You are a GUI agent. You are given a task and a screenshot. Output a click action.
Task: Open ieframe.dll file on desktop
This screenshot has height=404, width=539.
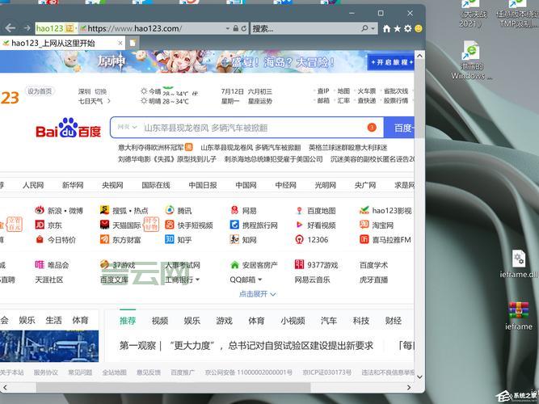click(x=518, y=264)
